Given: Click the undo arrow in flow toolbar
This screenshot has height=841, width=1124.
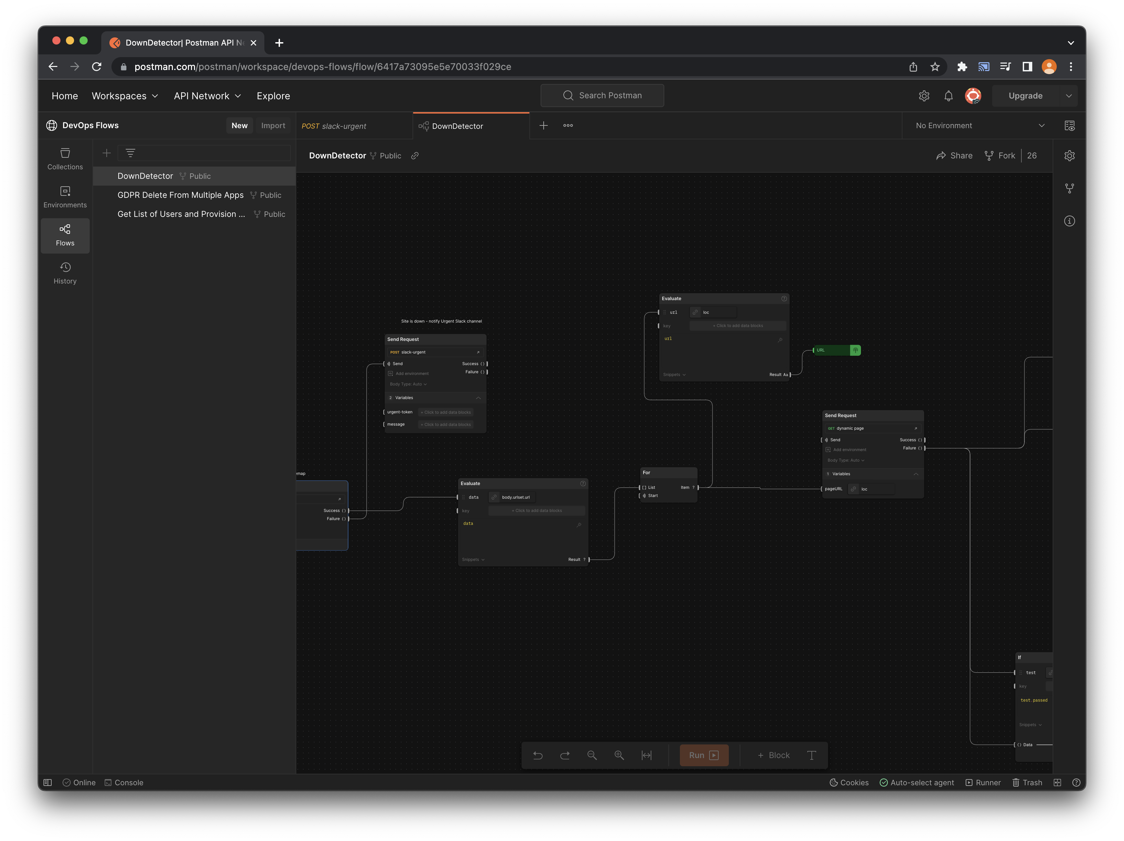Looking at the screenshot, I should coord(538,755).
